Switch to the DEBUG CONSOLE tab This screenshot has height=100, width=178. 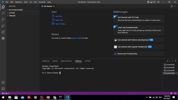click(x=66, y=61)
